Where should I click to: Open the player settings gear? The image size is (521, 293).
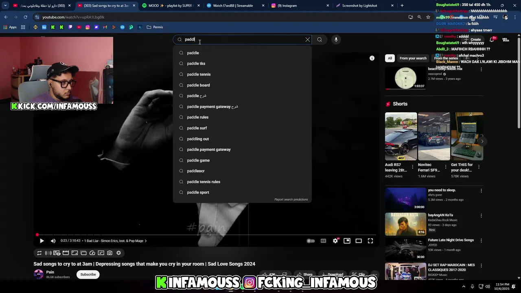335,241
